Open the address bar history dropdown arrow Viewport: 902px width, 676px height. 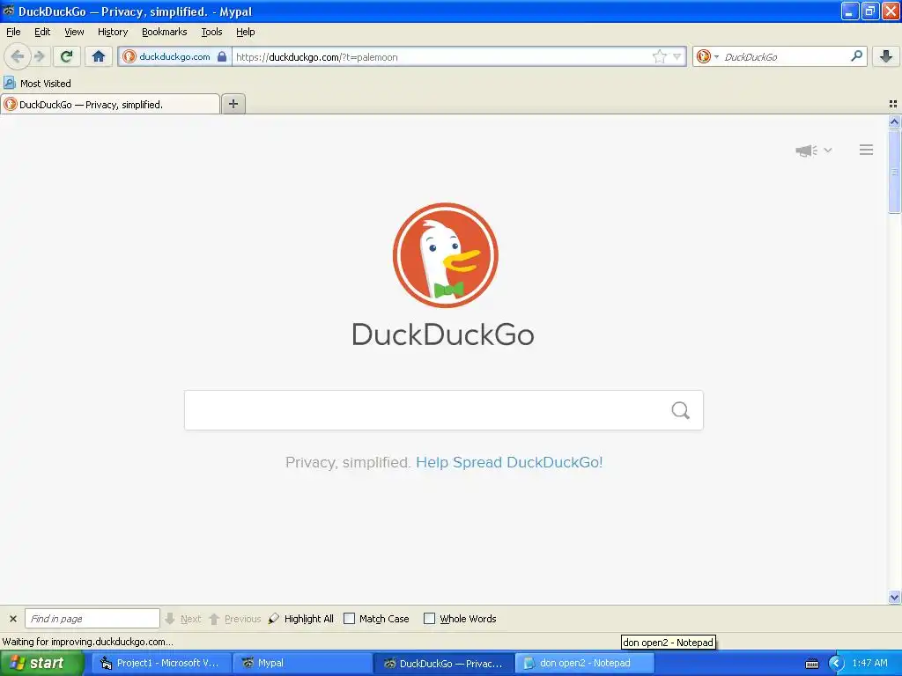(677, 56)
